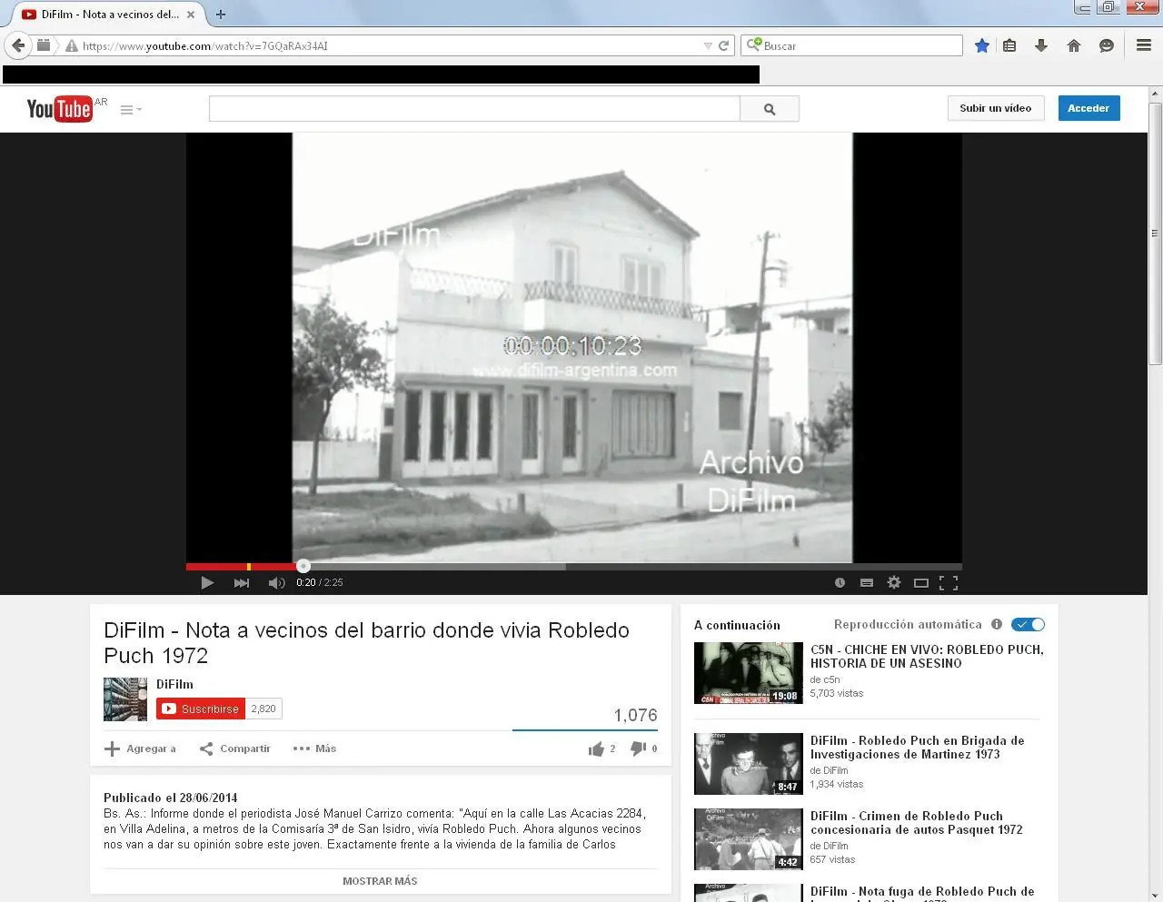Click the video frame to play
The height and width of the screenshot is (902, 1163).
[x=572, y=348]
